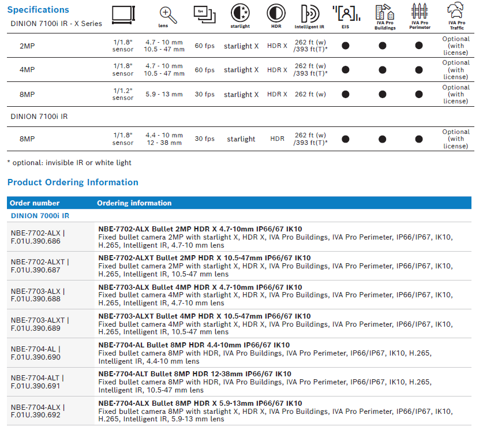Click the IVA Pro Perimeter fence icon

(x=420, y=12)
